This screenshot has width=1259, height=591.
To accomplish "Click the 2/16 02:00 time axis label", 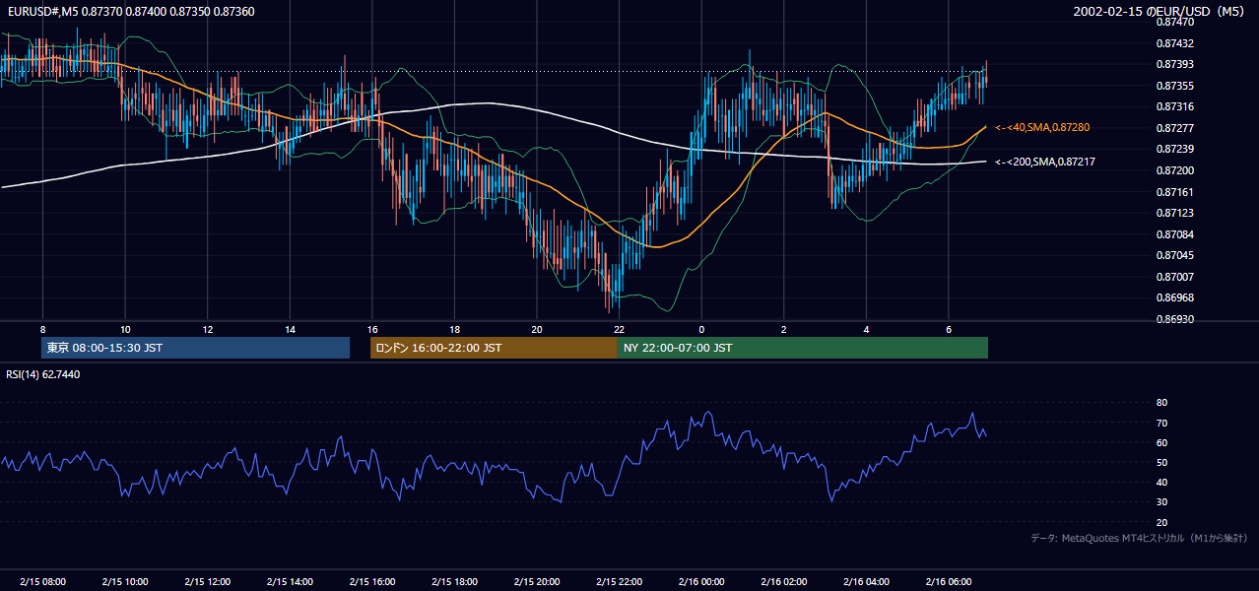I will point(783,582).
